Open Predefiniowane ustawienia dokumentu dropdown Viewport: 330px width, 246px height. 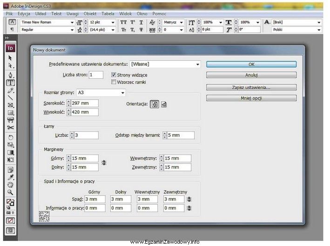[x=165, y=64]
